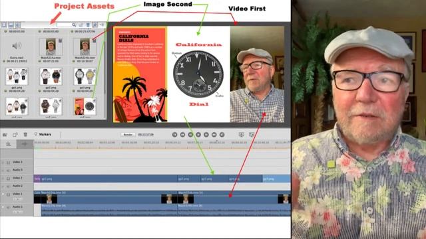
Task: Click the Render button
Action: pyautogui.click(x=128, y=135)
